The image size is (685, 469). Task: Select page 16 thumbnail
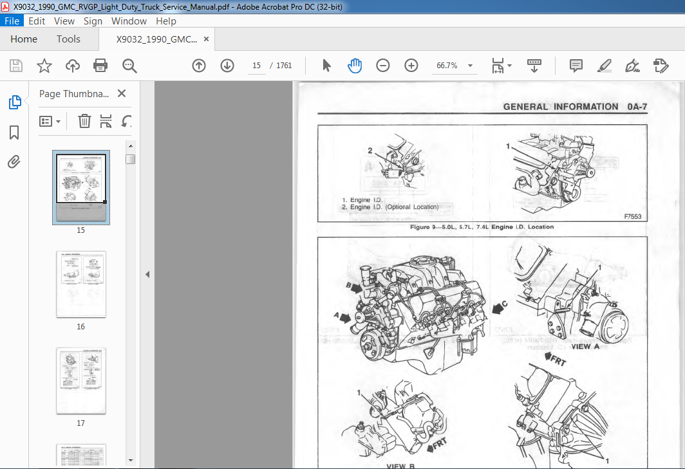(x=81, y=284)
